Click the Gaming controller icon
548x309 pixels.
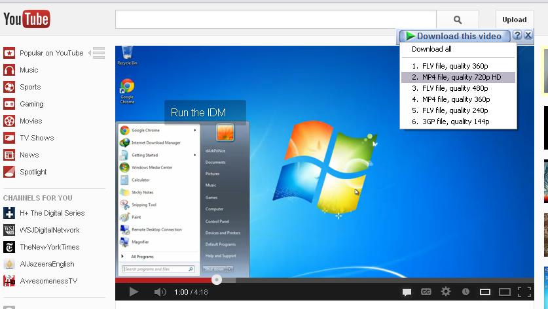coord(9,104)
